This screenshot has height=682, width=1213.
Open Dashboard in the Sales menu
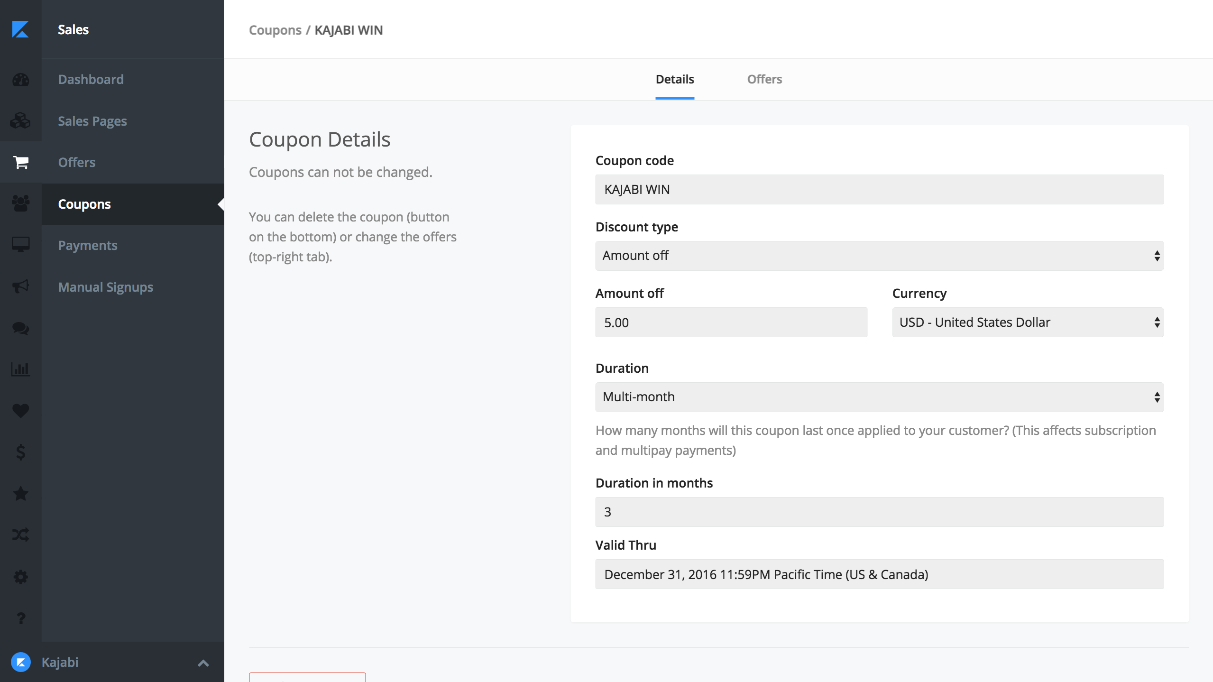pos(91,79)
